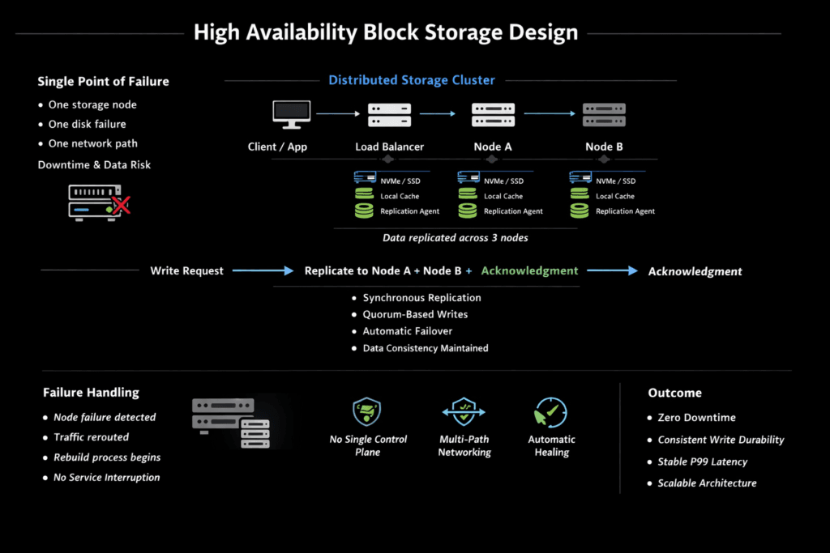
Task: Switch to the Write Request flow section
Action: tap(186, 270)
